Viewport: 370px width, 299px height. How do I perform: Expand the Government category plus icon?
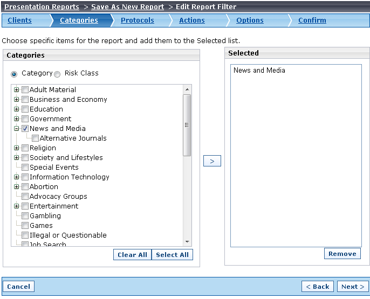tap(16, 119)
